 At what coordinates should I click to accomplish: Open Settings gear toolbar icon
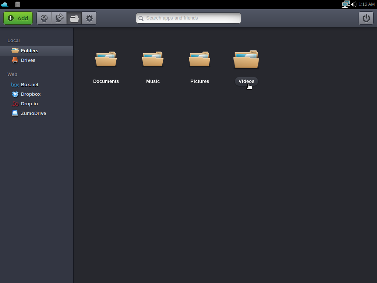[x=89, y=18]
